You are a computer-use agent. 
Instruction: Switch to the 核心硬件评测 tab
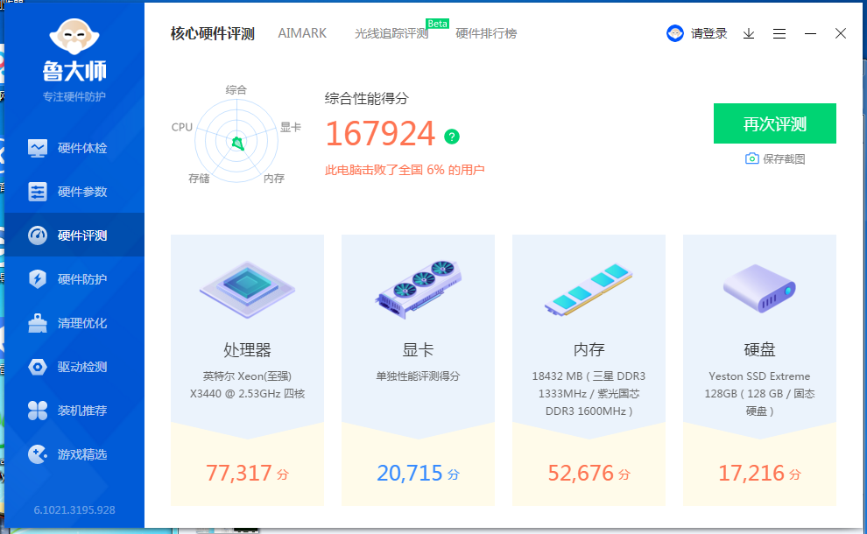[212, 34]
